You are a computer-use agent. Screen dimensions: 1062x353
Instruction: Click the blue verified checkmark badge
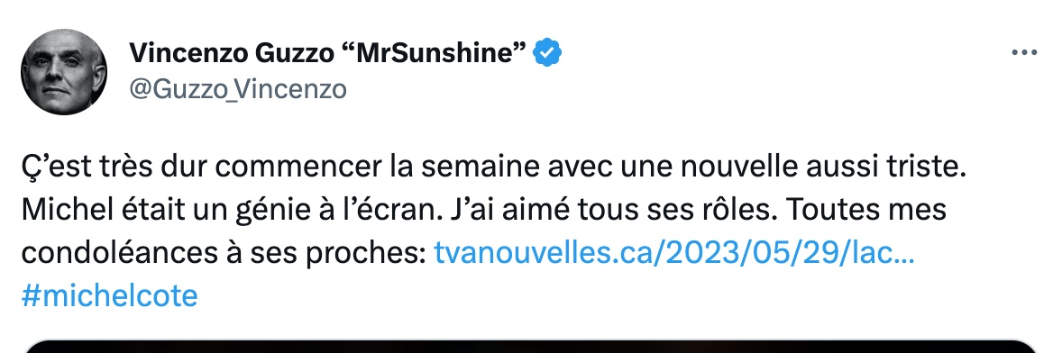[x=547, y=53]
